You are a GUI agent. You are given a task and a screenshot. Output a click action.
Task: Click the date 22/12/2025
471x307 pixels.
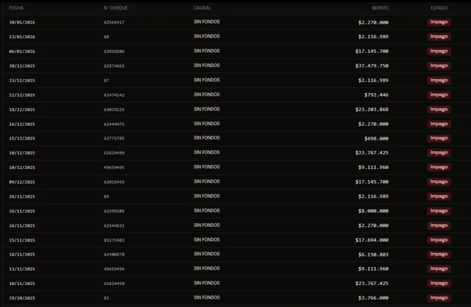pos(22,95)
